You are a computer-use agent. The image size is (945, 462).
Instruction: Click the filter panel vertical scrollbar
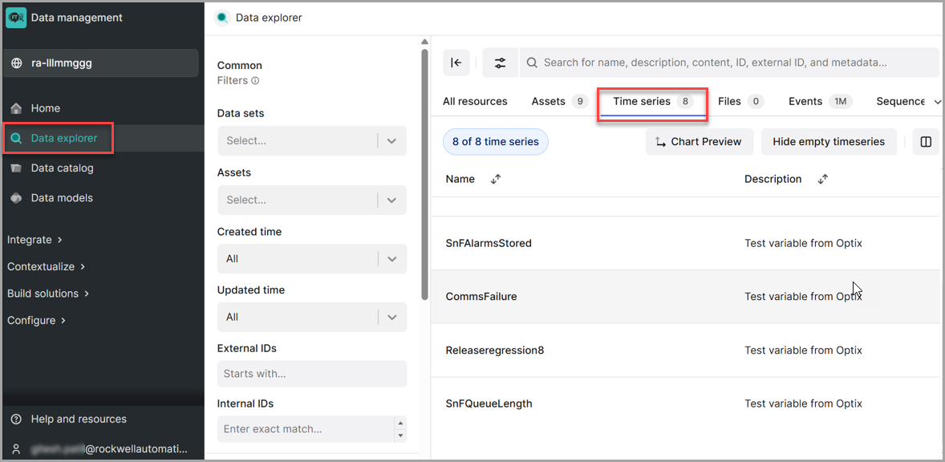tap(424, 175)
